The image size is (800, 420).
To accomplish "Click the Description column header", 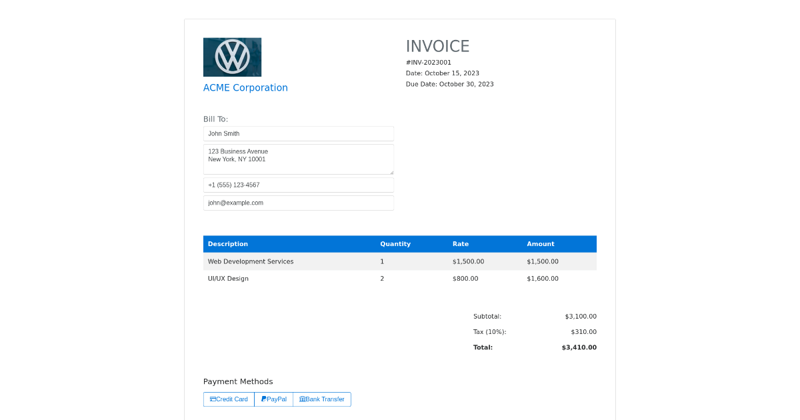I will click(x=228, y=244).
